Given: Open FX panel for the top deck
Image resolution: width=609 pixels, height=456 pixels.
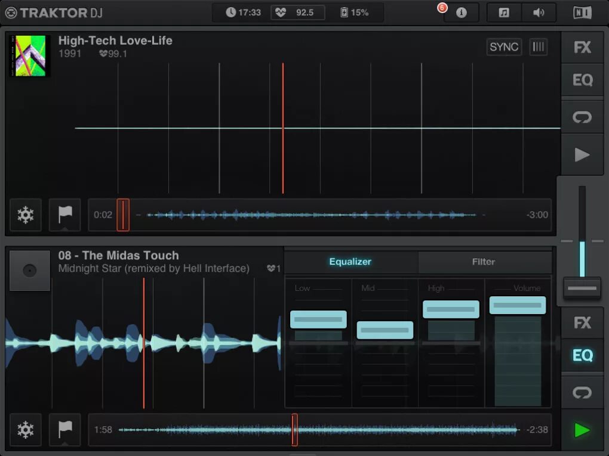Looking at the screenshot, I should (582, 47).
